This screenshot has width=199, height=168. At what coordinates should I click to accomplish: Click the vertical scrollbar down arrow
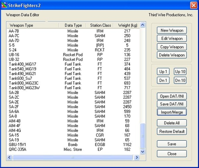tap(142, 152)
